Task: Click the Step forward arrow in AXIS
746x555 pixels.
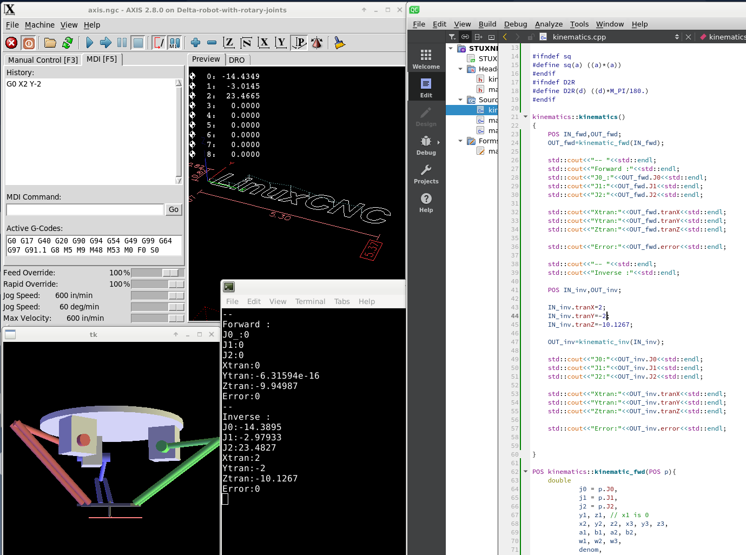Action: 106,43
